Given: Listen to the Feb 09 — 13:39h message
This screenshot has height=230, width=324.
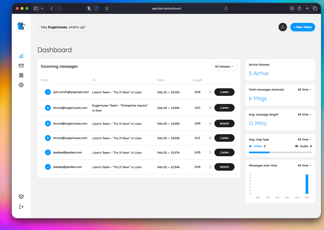Looking at the screenshot, I should tap(224, 108).
